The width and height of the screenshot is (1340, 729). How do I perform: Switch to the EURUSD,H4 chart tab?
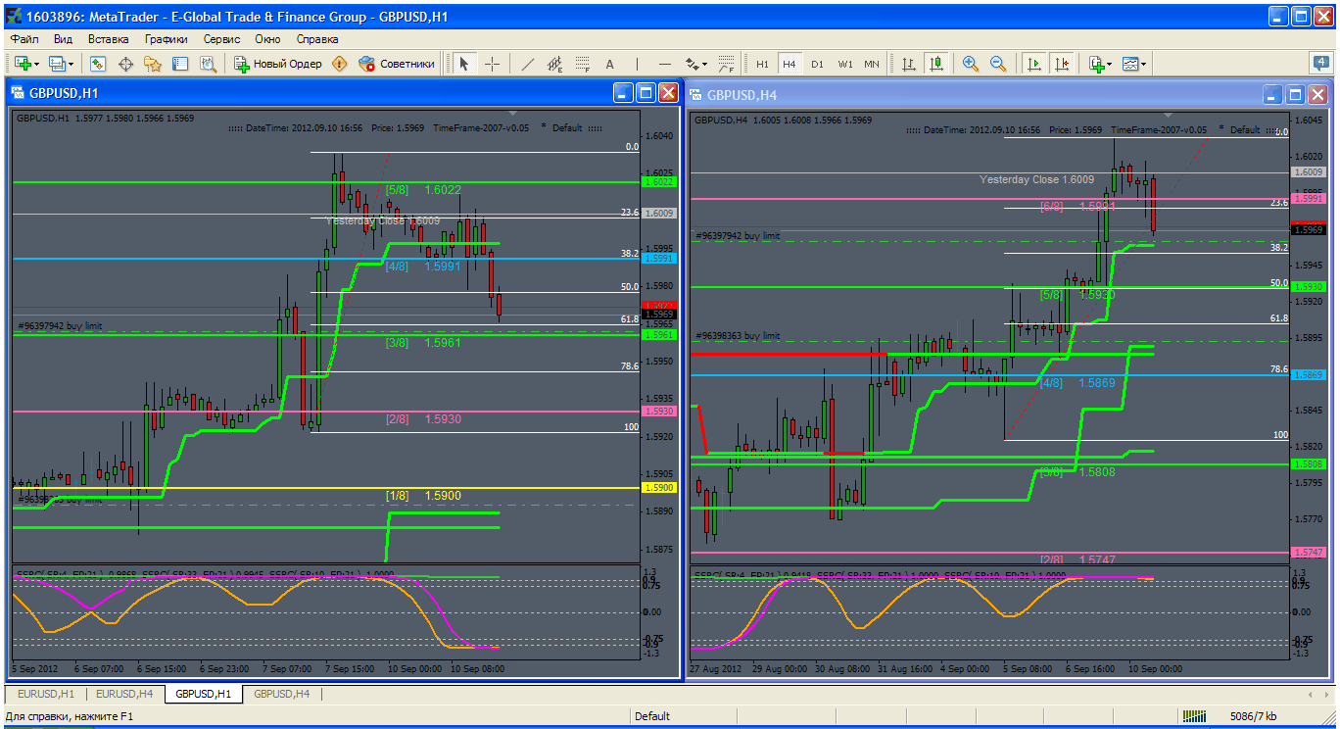pos(124,694)
